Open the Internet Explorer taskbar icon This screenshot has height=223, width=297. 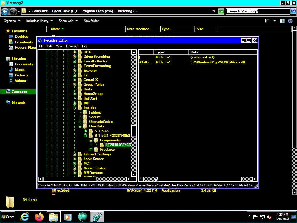pos(25,217)
